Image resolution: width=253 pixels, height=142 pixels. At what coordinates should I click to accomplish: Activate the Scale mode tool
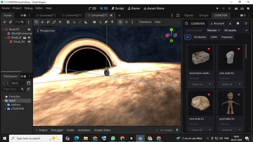(54, 22)
